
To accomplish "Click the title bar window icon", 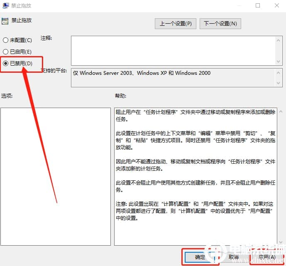I will 5,5.
